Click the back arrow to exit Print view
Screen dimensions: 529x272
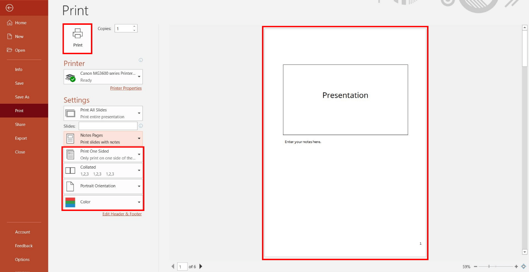click(8, 7)
